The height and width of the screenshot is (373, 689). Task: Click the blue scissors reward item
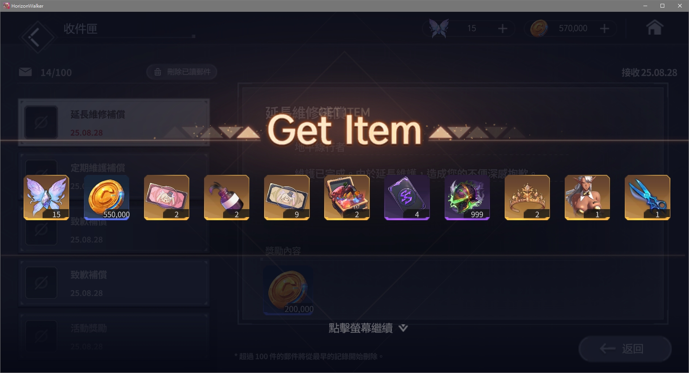[648, 197]
